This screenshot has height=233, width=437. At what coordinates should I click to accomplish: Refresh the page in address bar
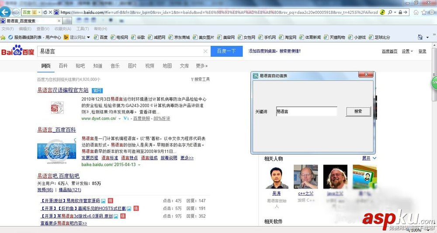[45, 12]
